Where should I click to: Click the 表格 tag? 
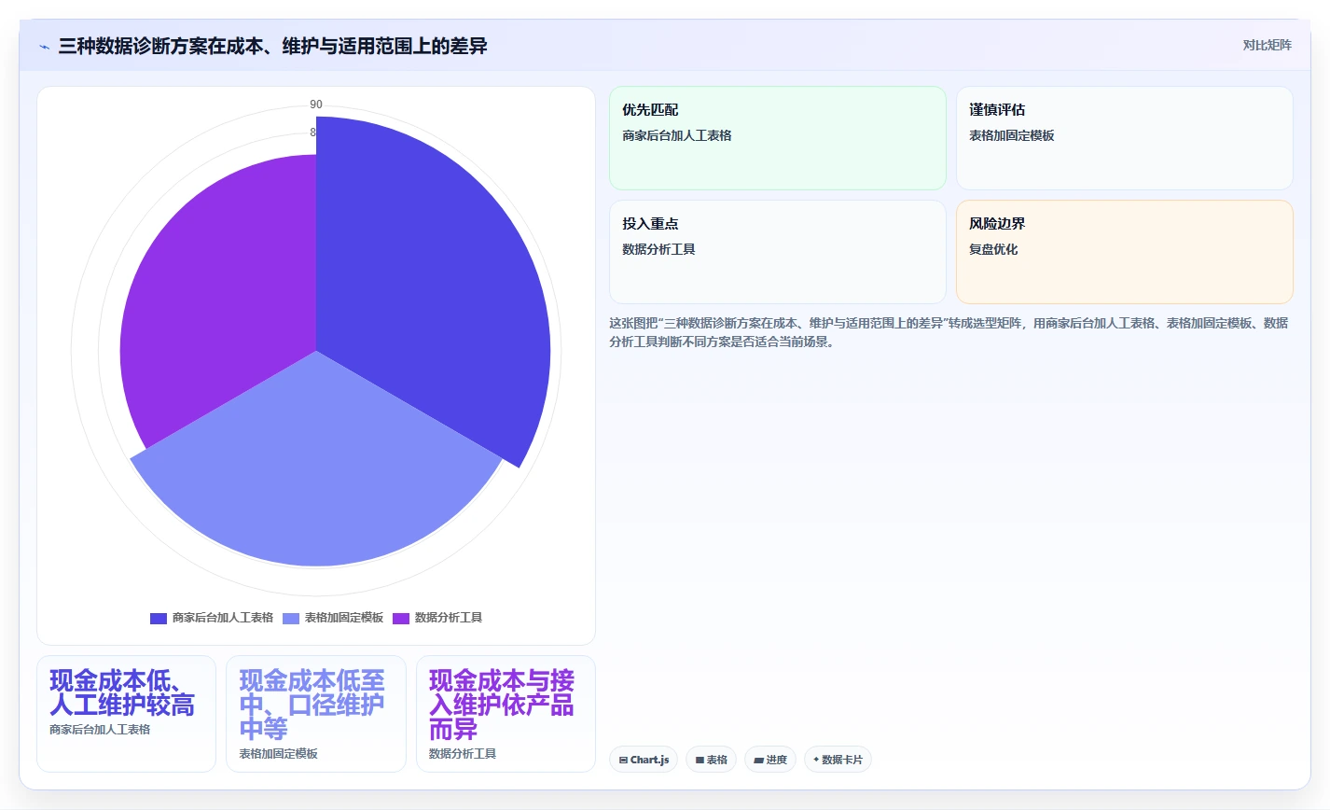click(x=711, y=760)
